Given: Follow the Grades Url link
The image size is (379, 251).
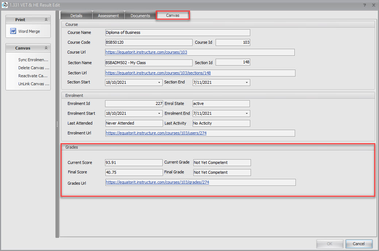Looking at the screenshot, I should pyautogui.click(x=158, y=183).
